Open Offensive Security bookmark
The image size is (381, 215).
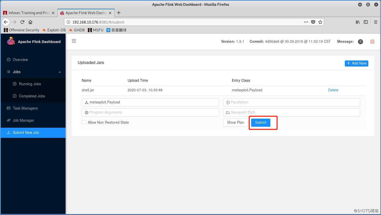point(22,30)
